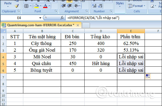Expand the Fill Color dropdown arrow

(x=40, y=6)
